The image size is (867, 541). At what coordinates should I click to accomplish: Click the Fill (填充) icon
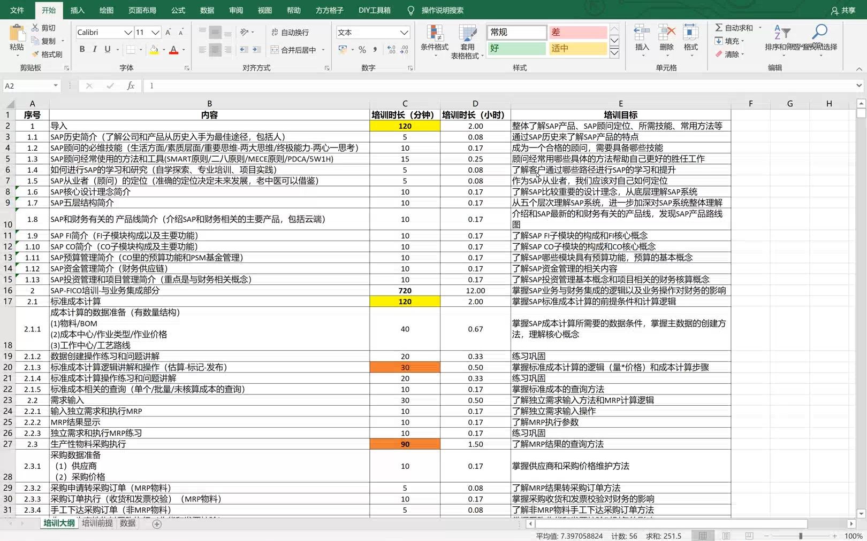(x=719, y=41)
